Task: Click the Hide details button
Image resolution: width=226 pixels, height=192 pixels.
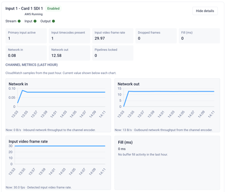Action: 205,11
